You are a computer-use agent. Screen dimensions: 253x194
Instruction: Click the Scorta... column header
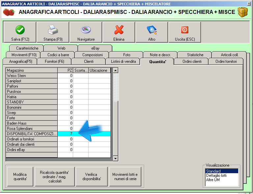tap(81, 70)
